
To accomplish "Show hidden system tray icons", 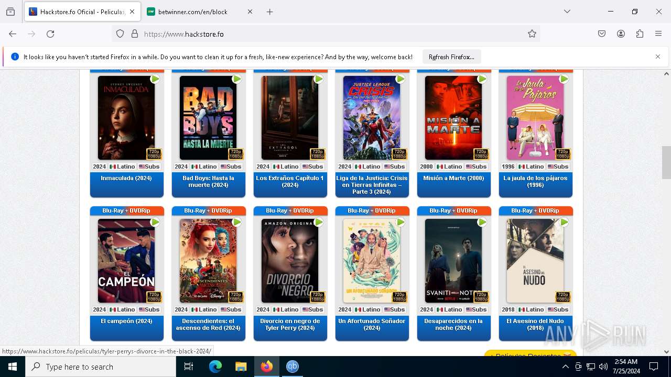I will pyautogui.click(x=565, y=367).
